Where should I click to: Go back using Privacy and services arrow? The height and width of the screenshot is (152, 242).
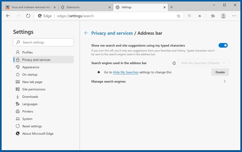point(86,33)
